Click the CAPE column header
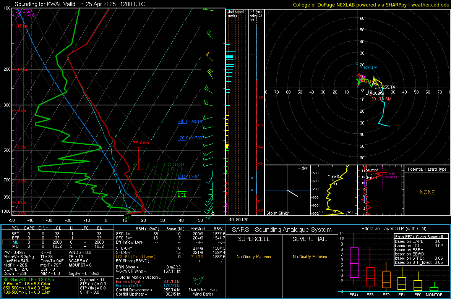This screenshot has height=299, width=451. coord(29,228)
